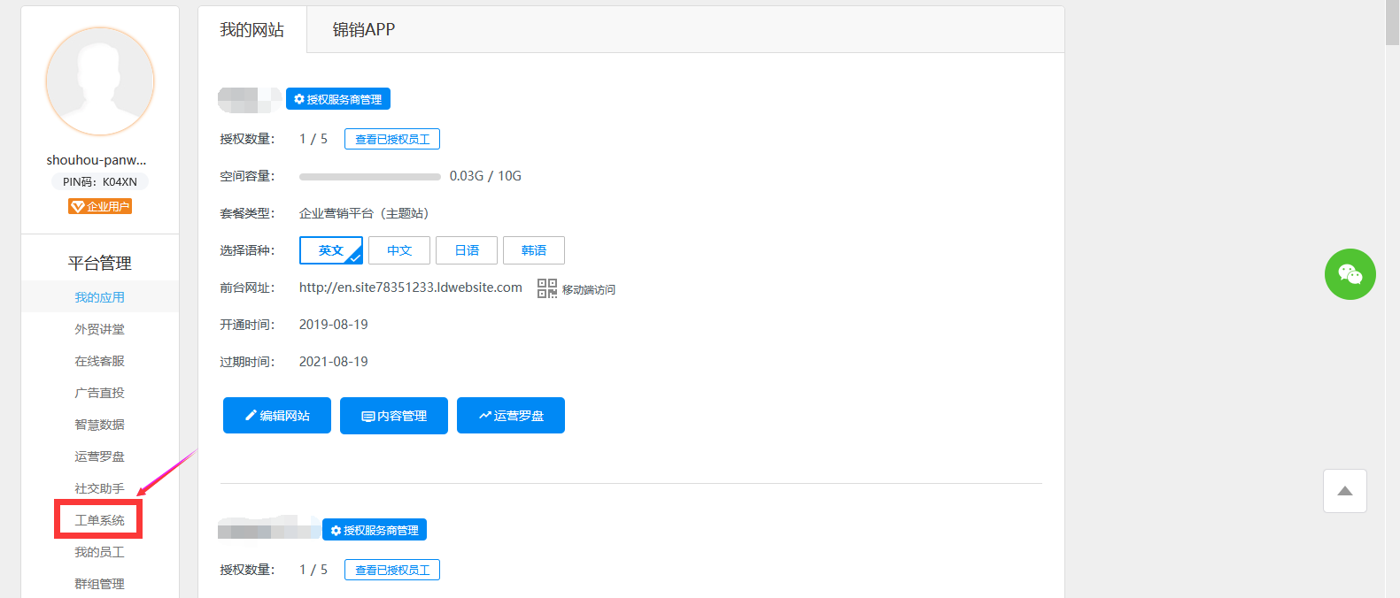Viewport: 1400px width, 598px height.
Task: Open 授权服务商管理 for the first site
Action: pyautogui.click(x=338, y=99)
